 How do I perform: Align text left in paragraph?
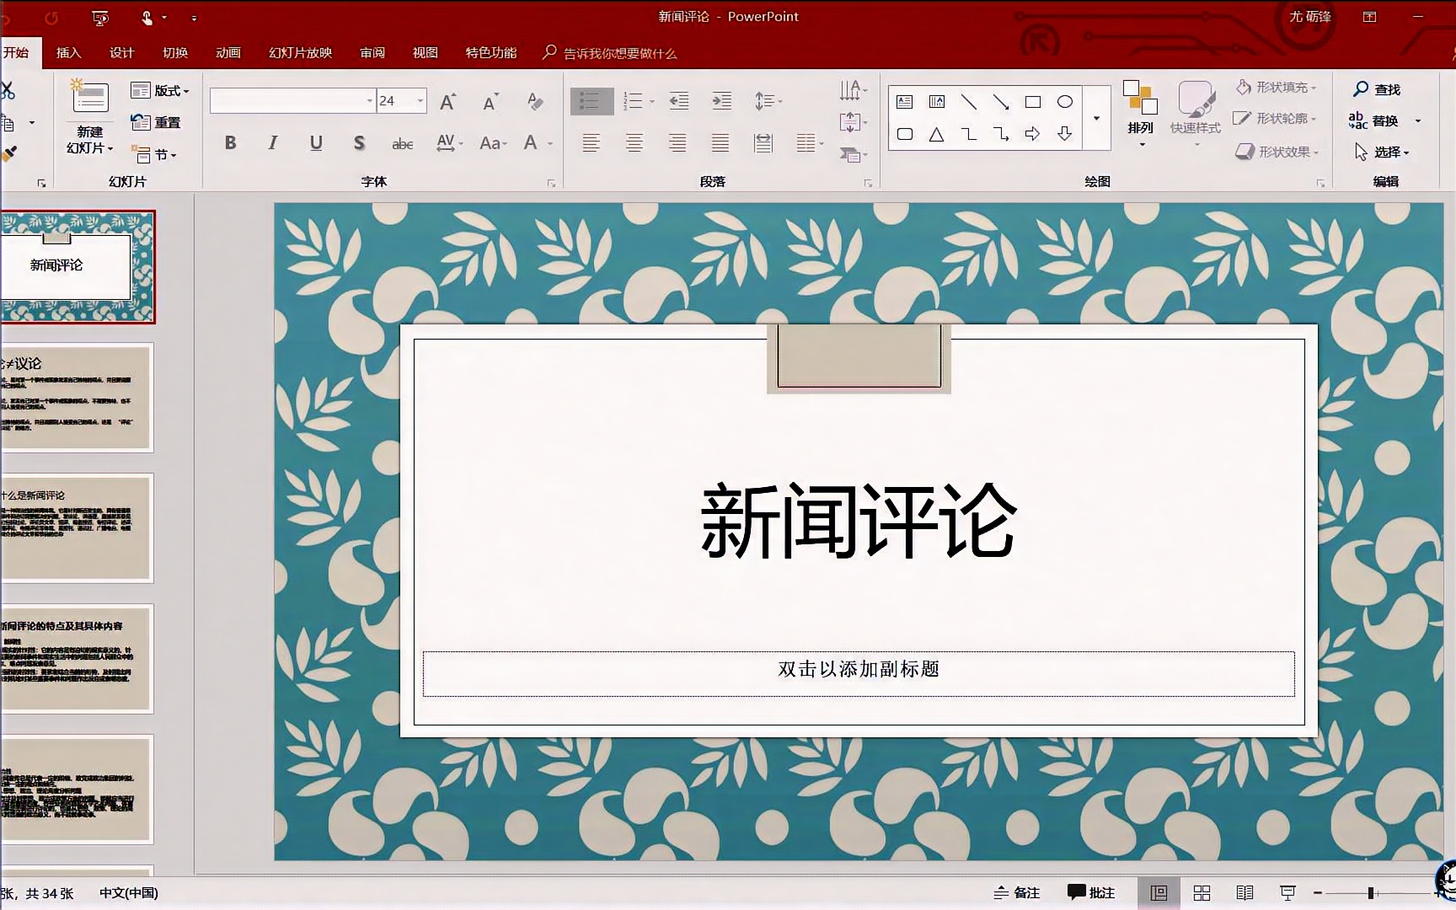click(x=591, y=143)
